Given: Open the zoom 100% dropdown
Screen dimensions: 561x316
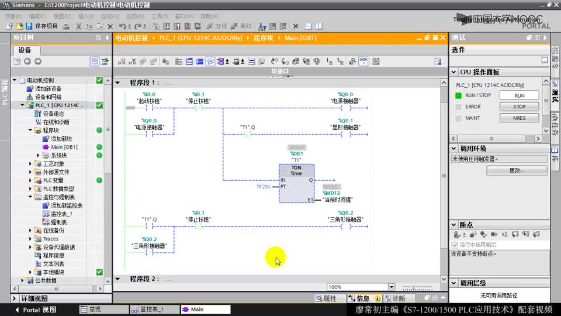Looking at the screenshot, I should pyautogui.click(x=392, y=287).
